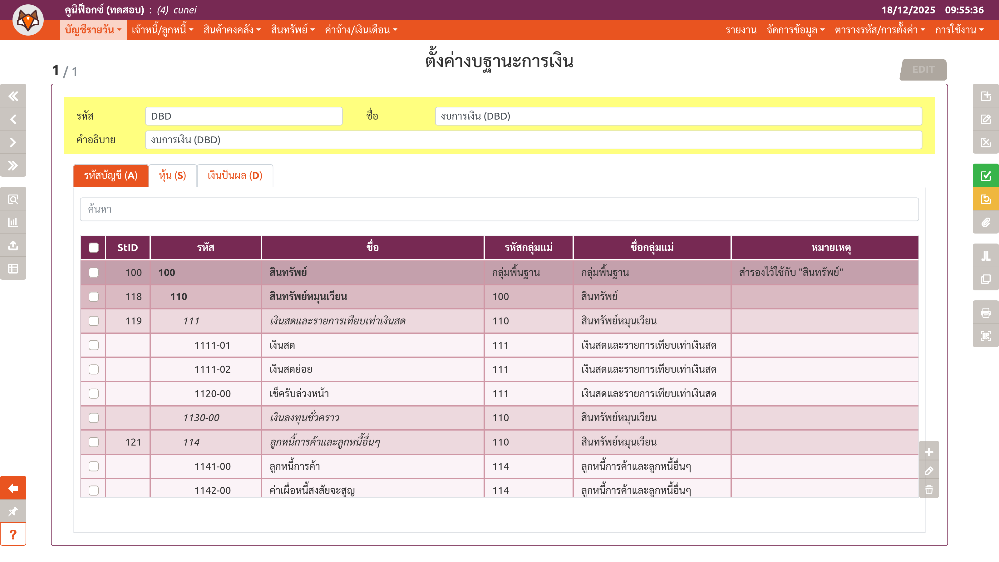Check the box for row 110 สินทรัพย์หมุนเวียน

coord(93,297)
